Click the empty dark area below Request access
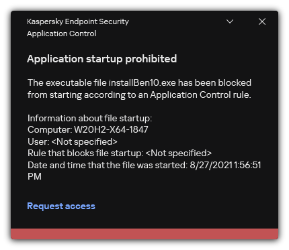This screenshot has width=289, height=250. pyautogui.click(x=144, y=220)
